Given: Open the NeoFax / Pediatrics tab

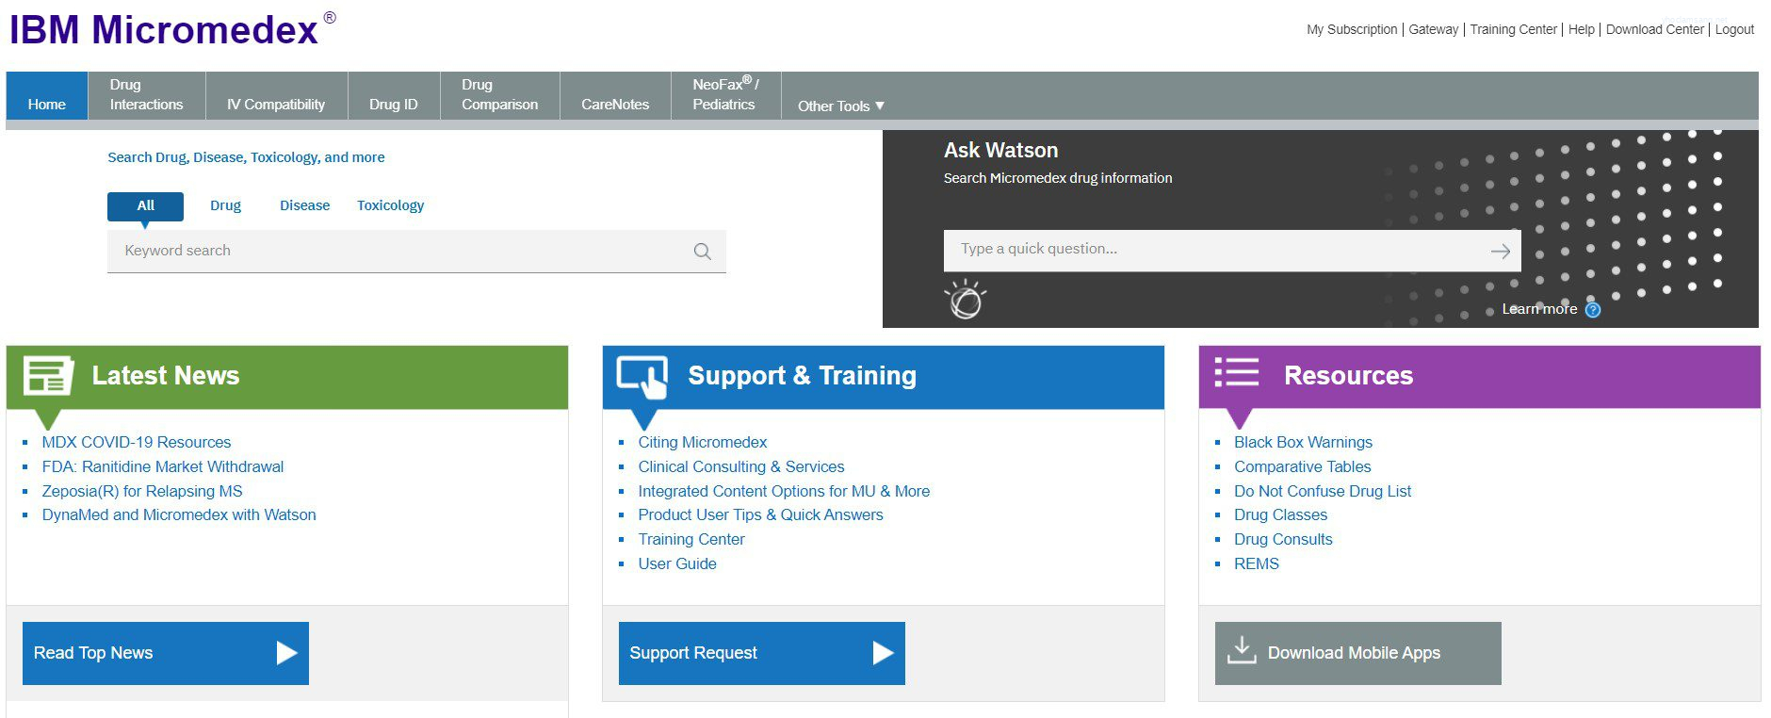Looking at the screenshot, I should click(x=725, y=96).
